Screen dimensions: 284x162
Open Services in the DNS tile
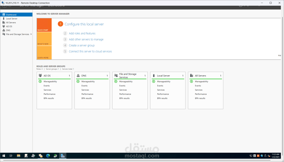85,90
